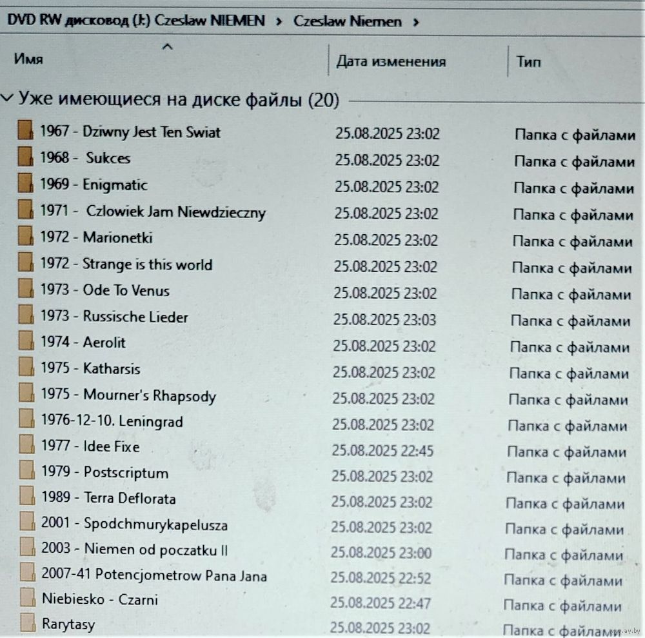645x638 pixels.
Task: Select '1975 - Katharsis' folder name
Action: 90,368
